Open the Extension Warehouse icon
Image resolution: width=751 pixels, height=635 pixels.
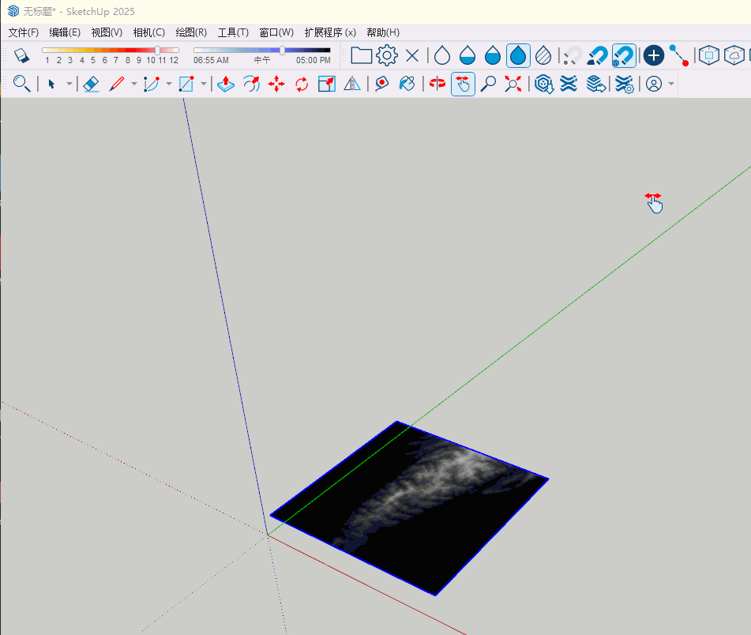point(569,84)
